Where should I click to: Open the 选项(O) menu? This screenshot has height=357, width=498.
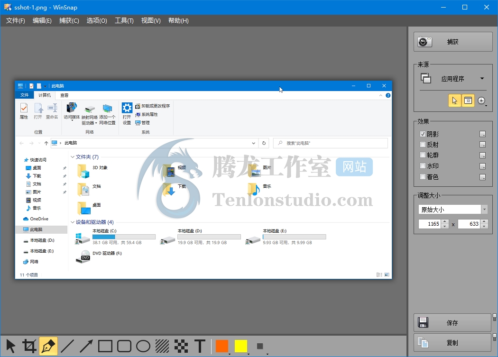(x=97, y=21)
